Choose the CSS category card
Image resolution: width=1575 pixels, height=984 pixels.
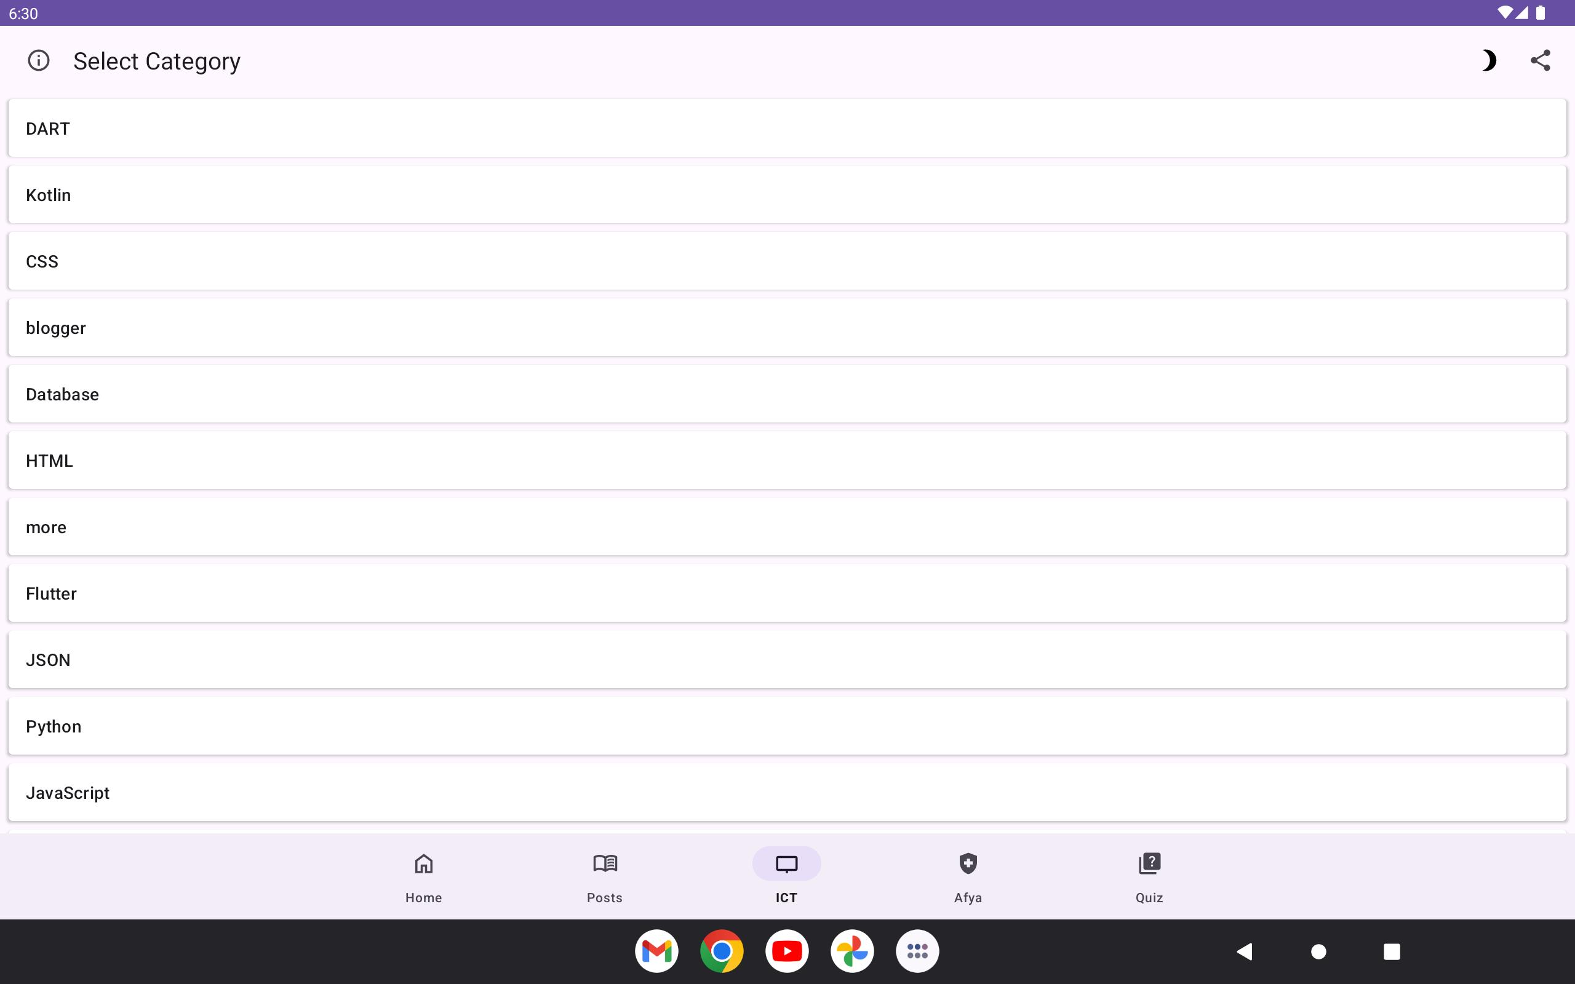787,261
